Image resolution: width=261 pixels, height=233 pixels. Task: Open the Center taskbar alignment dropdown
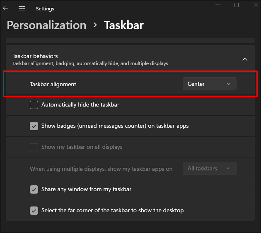coord(209,84)
